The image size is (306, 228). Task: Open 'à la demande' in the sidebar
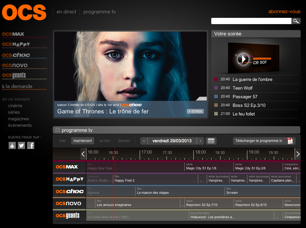click(17, 86)
